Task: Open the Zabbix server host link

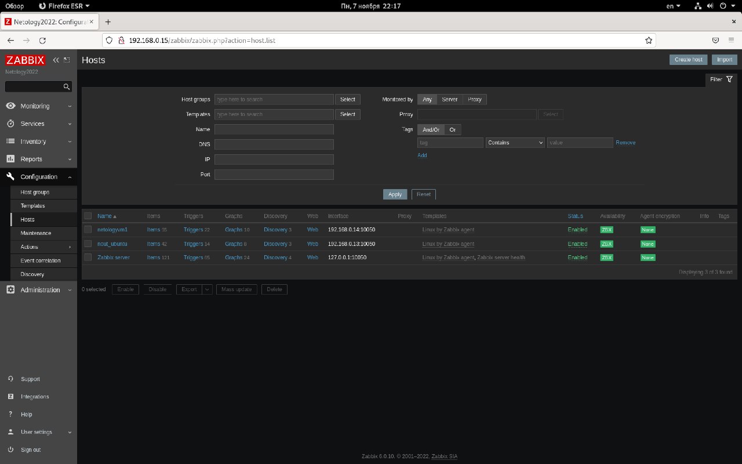Action: click(x=114, y=257)
